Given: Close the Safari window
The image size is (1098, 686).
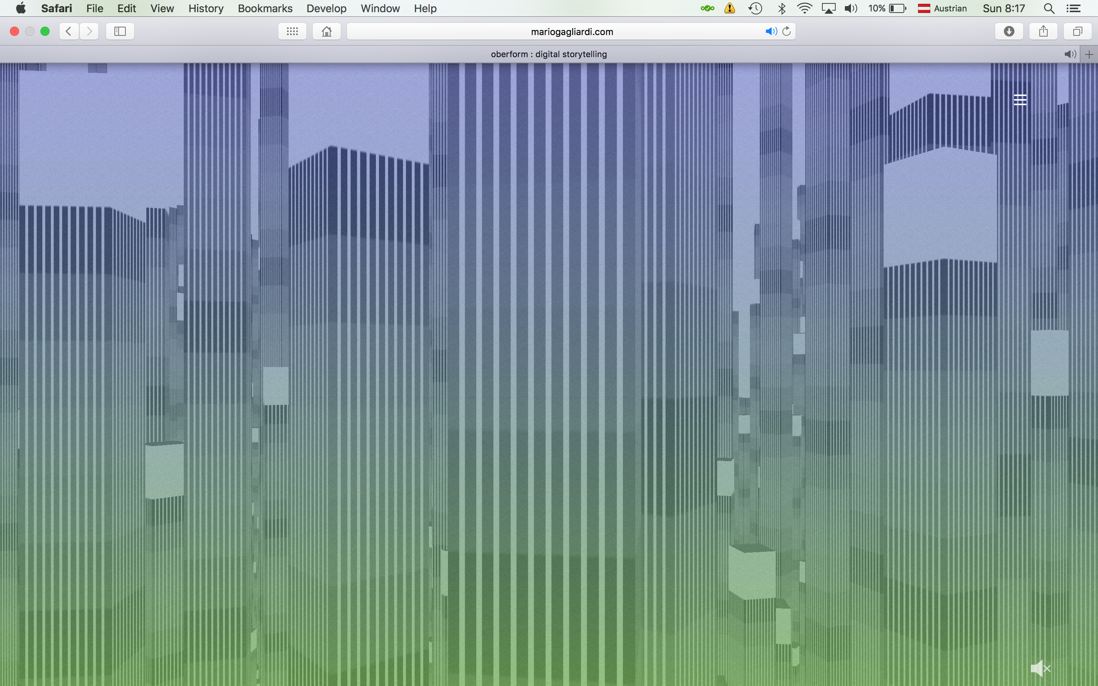Looking at the screenshot, I should [x=14, y=31].
